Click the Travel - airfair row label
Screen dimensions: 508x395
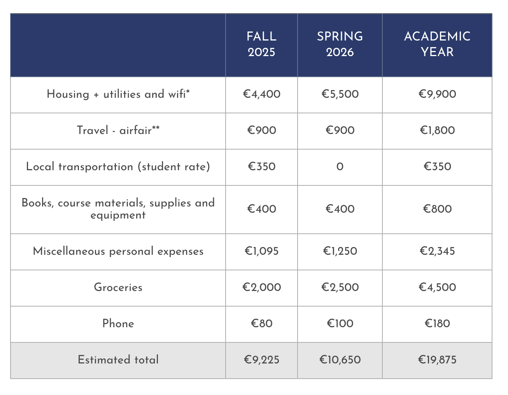pyautogui.click(x=118, y=130)
